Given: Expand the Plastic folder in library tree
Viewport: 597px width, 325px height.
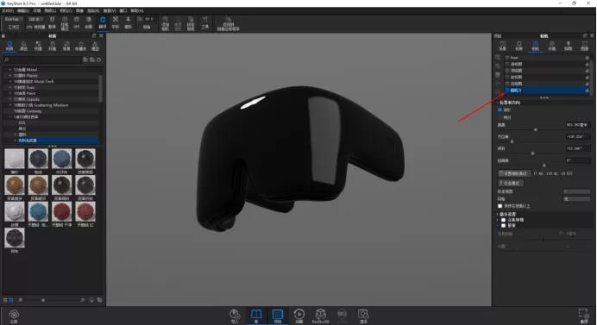Looking at the screenshot, I should coord(10,76).
